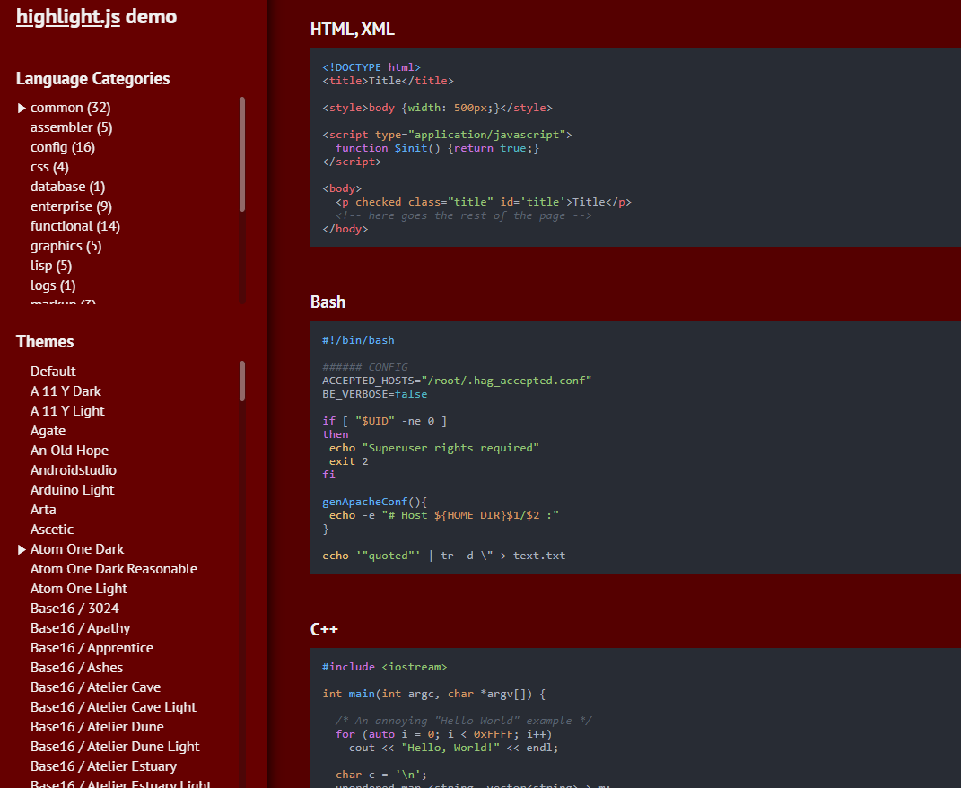Click the Language Categories heading

(x=93, y=78)
